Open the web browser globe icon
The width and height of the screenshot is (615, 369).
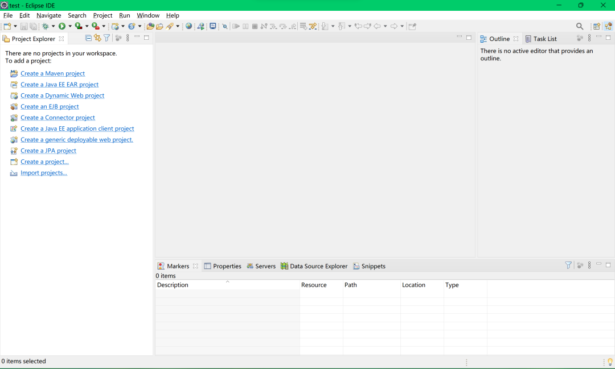point(188,26)
